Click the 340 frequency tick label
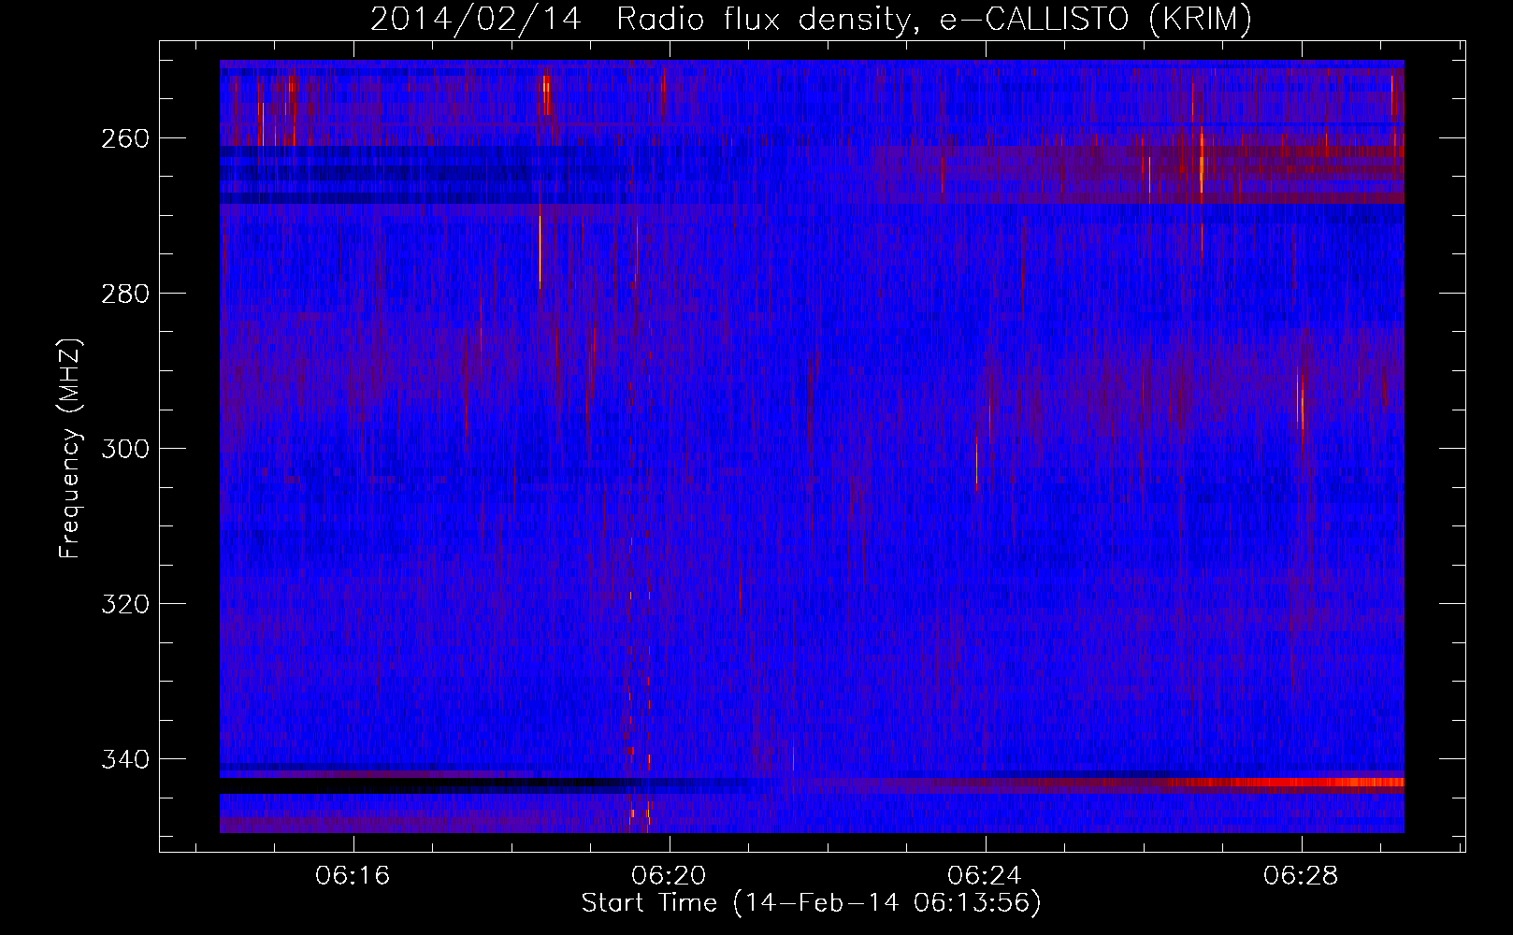Image resolution: width=1513 pixels, height=935 pixels. 123,758
